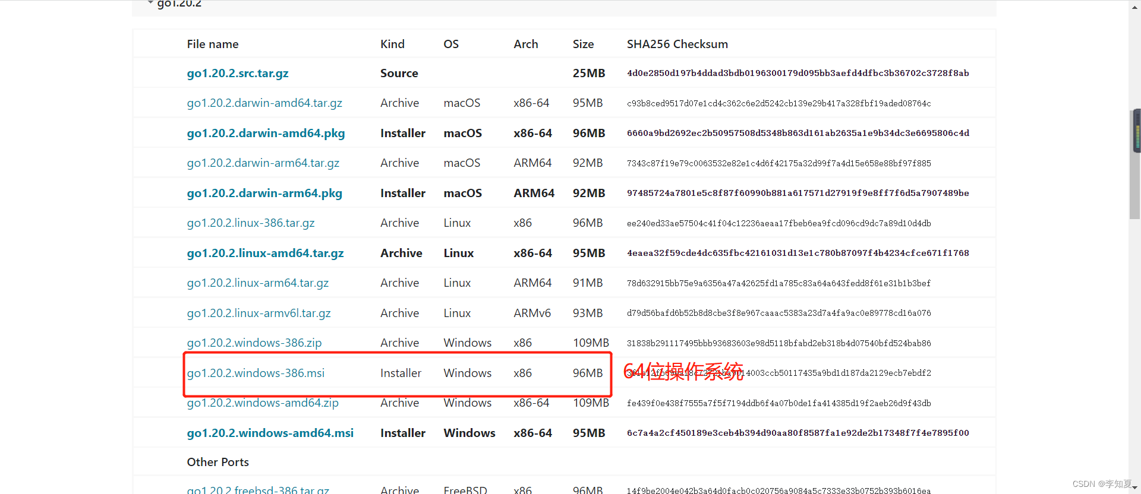The width and height of the screenshot is (1141, 494).
Task: Download go1.20.2.windows-386.msi installer
Action: (256, 373)
